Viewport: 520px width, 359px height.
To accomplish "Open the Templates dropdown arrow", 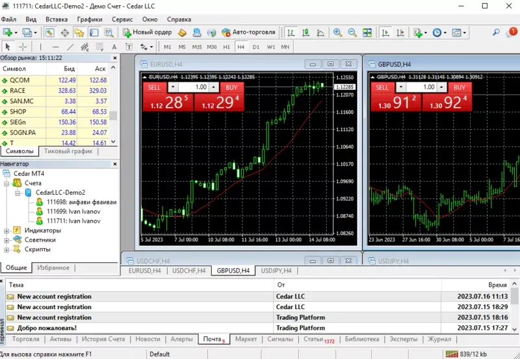I will (x=465, y=32).
